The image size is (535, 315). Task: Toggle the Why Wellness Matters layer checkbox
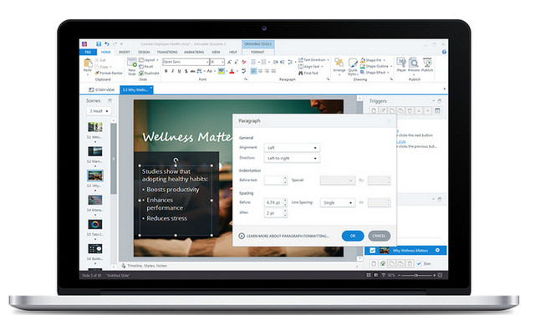pos(373,250)
